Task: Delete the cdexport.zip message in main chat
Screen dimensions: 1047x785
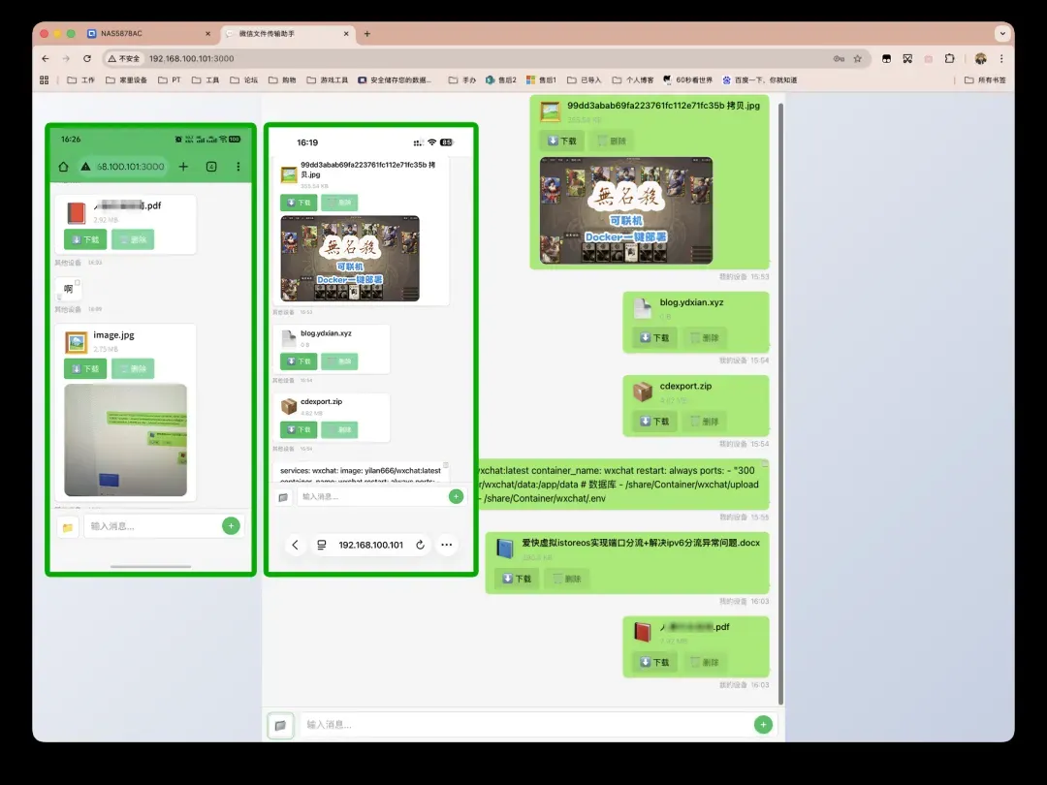Action: pos(705,422)
